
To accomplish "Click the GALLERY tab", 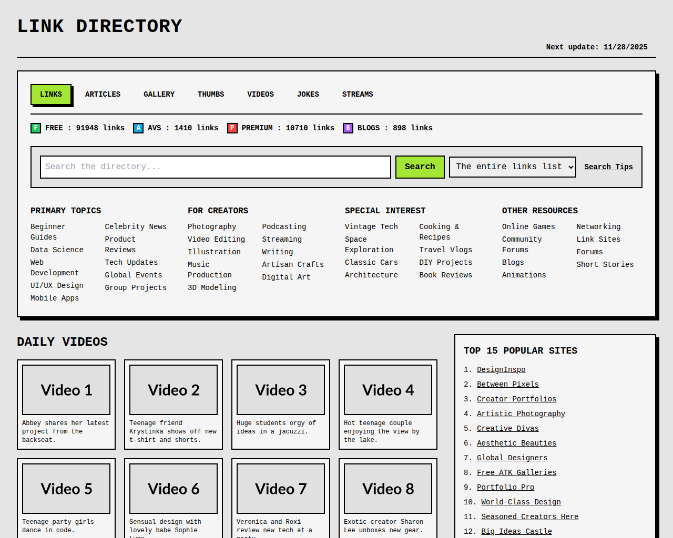I will 159,95.
